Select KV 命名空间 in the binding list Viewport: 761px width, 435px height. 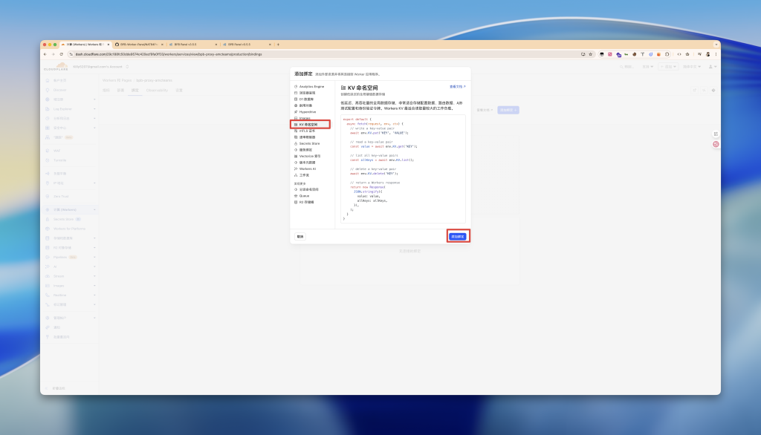click(x=310, y=125)
